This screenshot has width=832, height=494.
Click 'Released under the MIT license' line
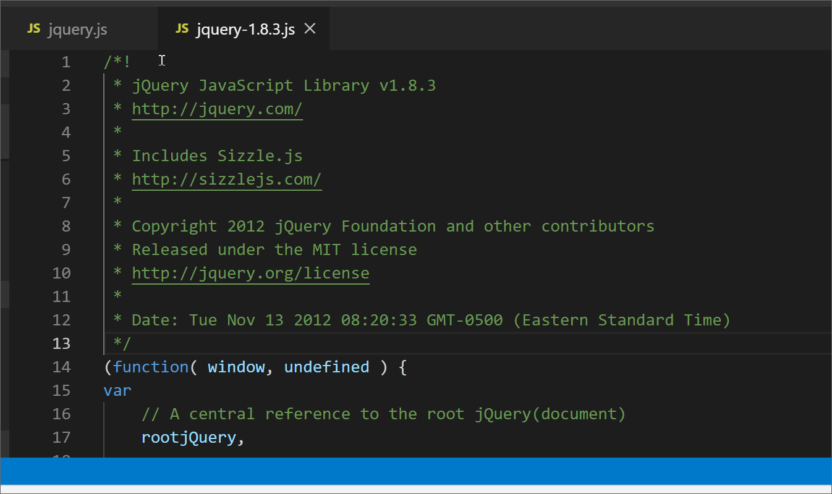click(x=274, y=249)
